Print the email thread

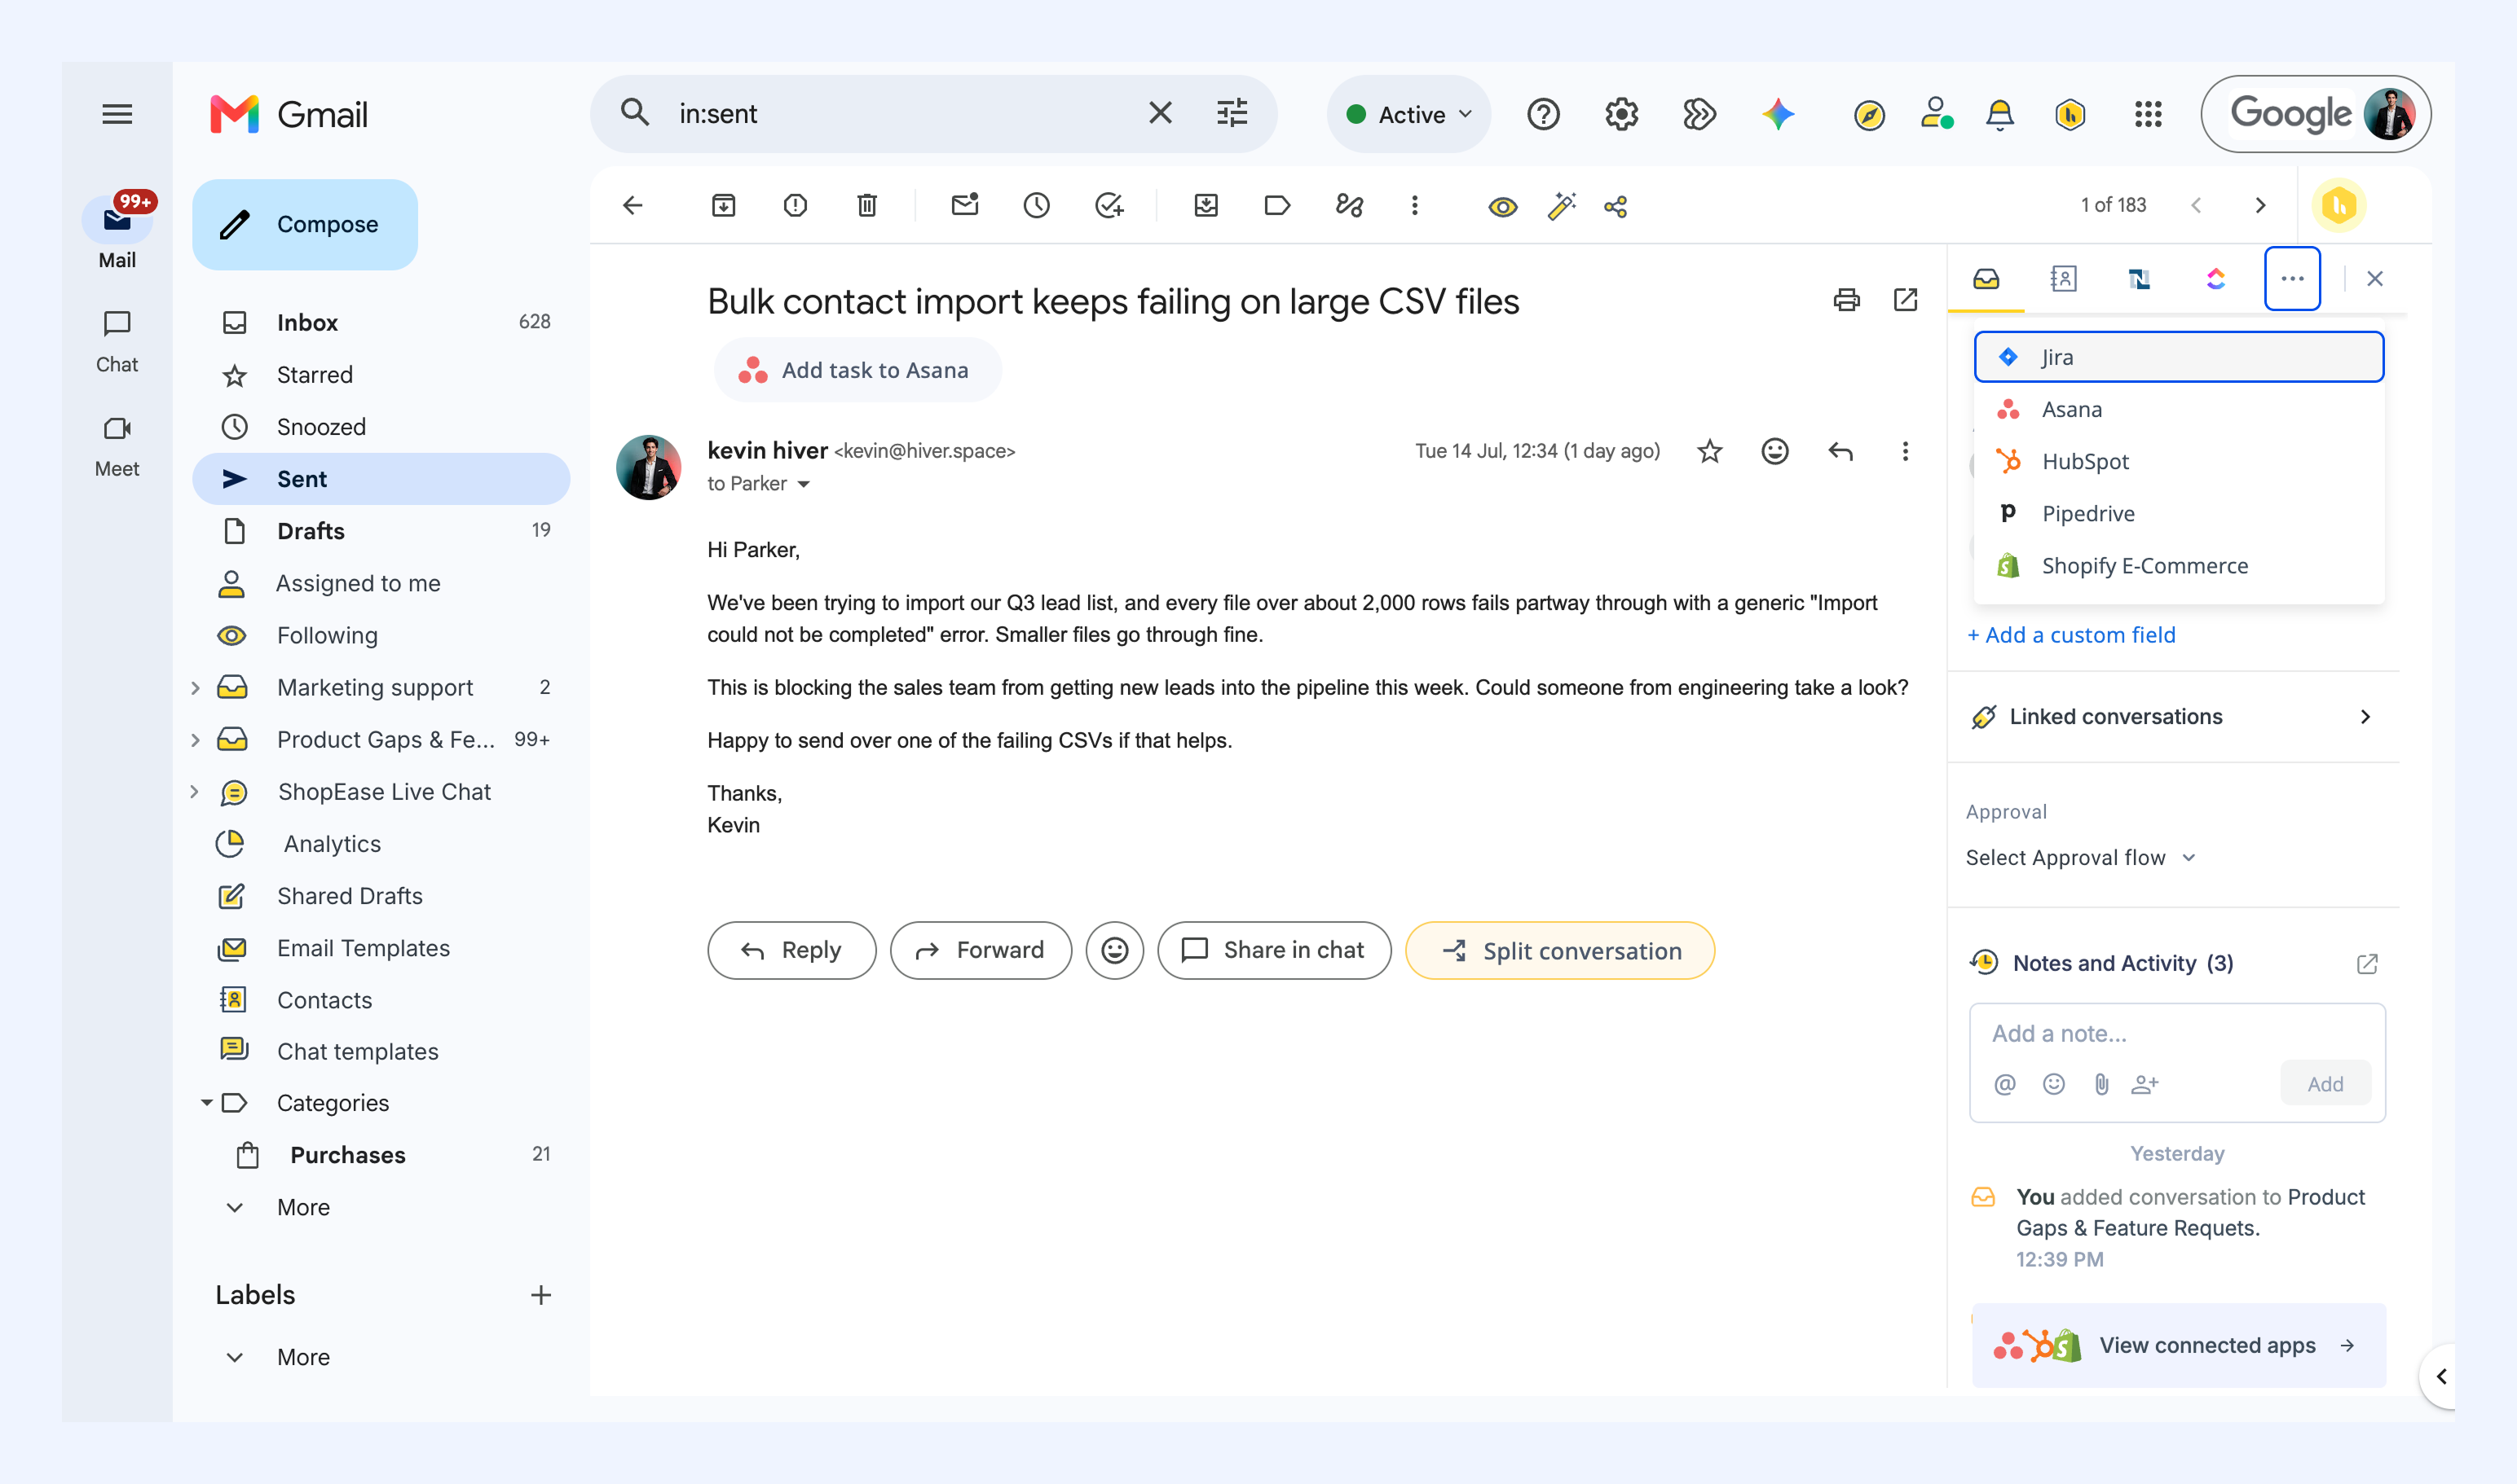pos(1846,300)
